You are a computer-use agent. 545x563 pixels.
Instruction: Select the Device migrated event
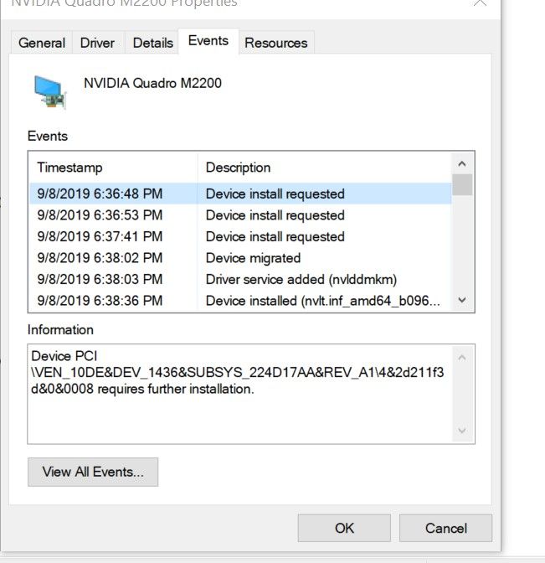pos(240,258)
